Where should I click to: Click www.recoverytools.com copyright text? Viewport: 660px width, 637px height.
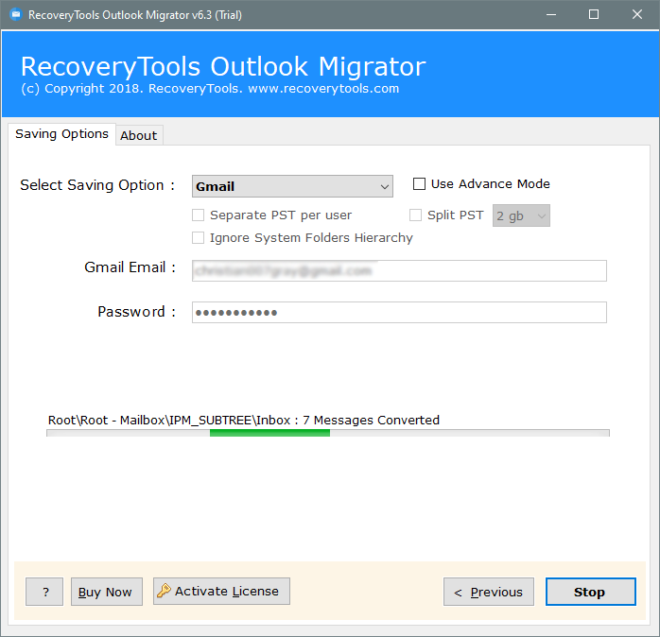tap(323, 89)
